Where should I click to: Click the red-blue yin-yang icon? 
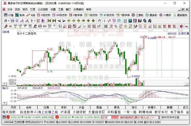[182, 26]
